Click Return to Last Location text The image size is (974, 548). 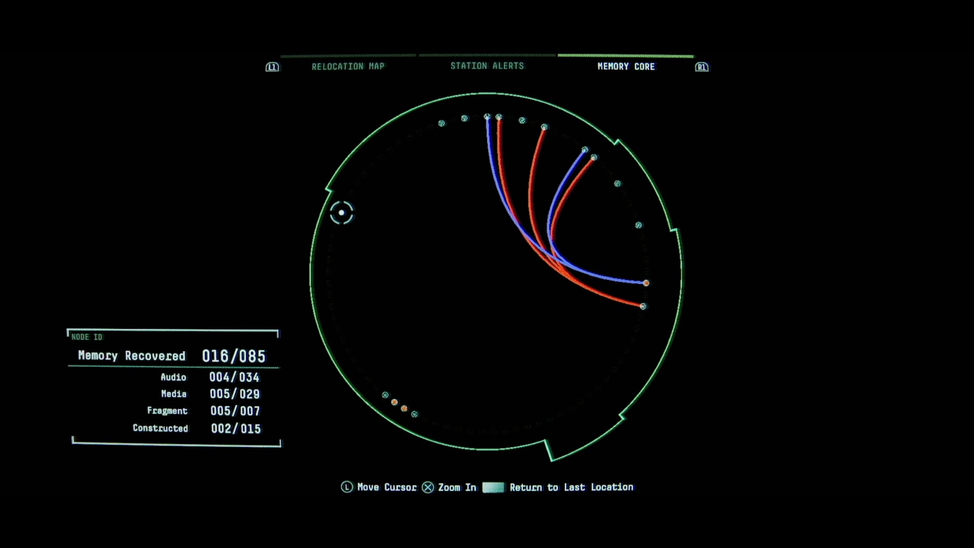pyautogui.click(x=571, y=487)
